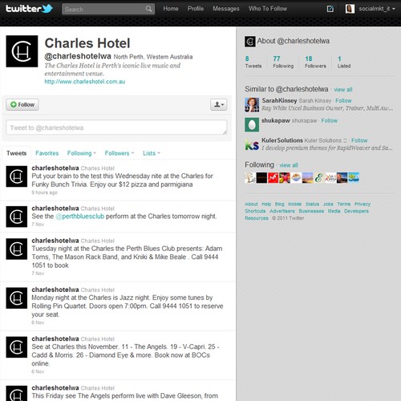This screenshot has width=401, height=401.
Task: Open Who To Follow in navigation
Action: tap(268, 9)
